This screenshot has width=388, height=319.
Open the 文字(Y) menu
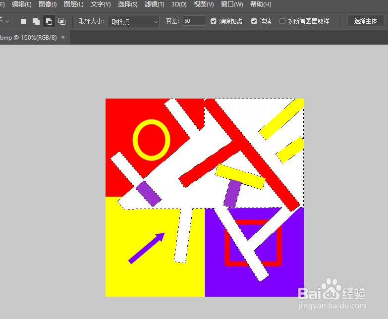tap(101, 4)
